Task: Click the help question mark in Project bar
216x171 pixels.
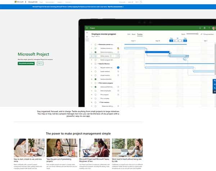Action: (209, 28)
